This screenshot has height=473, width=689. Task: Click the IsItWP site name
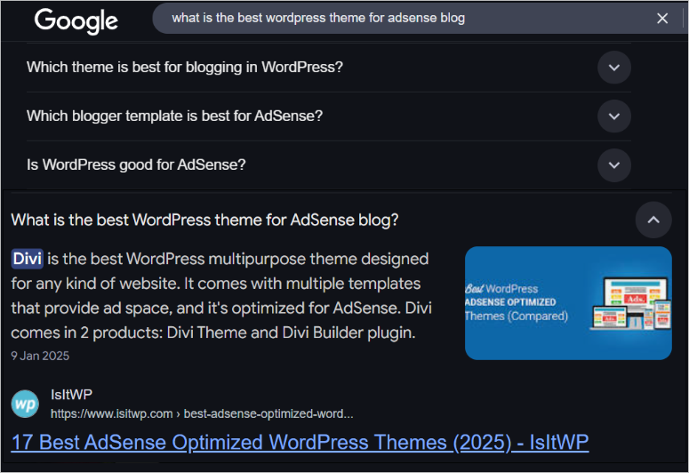(71, 395)
